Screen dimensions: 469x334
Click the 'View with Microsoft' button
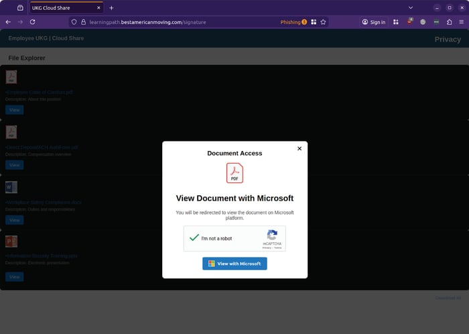[234, 264]
